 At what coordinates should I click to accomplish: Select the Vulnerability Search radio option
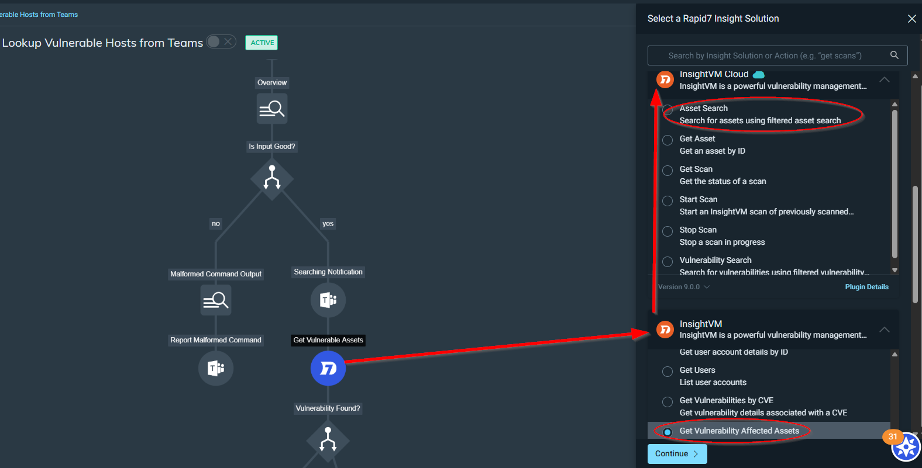pos(668,262)
